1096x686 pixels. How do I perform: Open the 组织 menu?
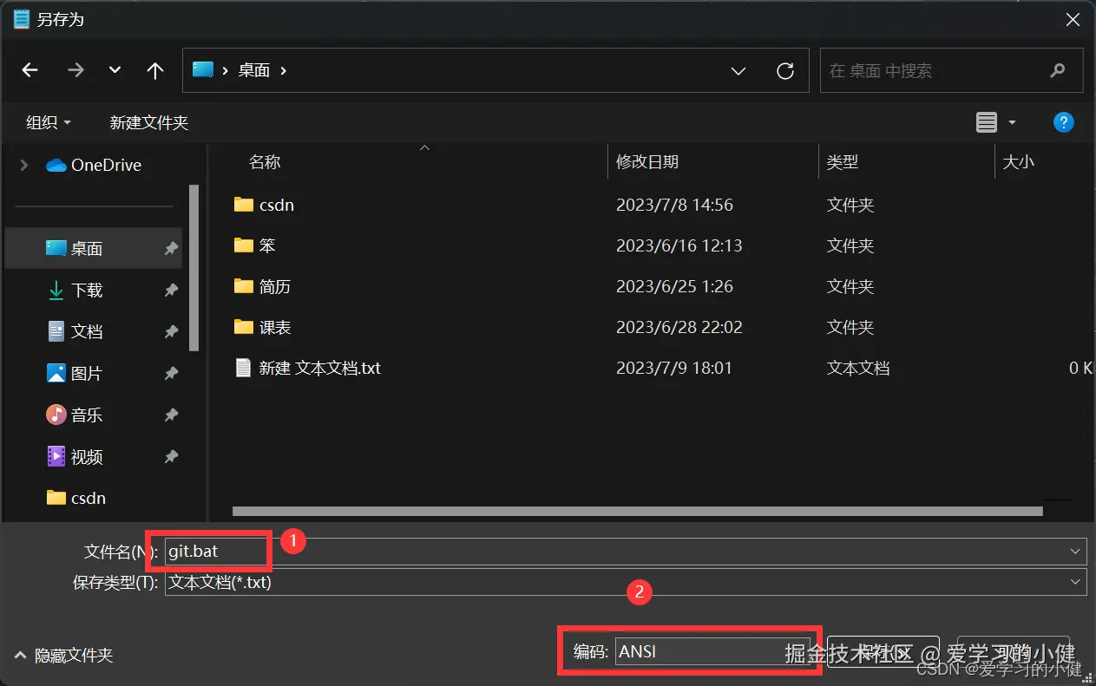(49, 122)
